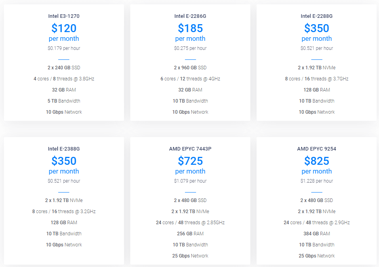The image size is (379, 267).
Task: Click 8 cores / 16 threads @ 3.7GHz
Action: coord(317,78)
